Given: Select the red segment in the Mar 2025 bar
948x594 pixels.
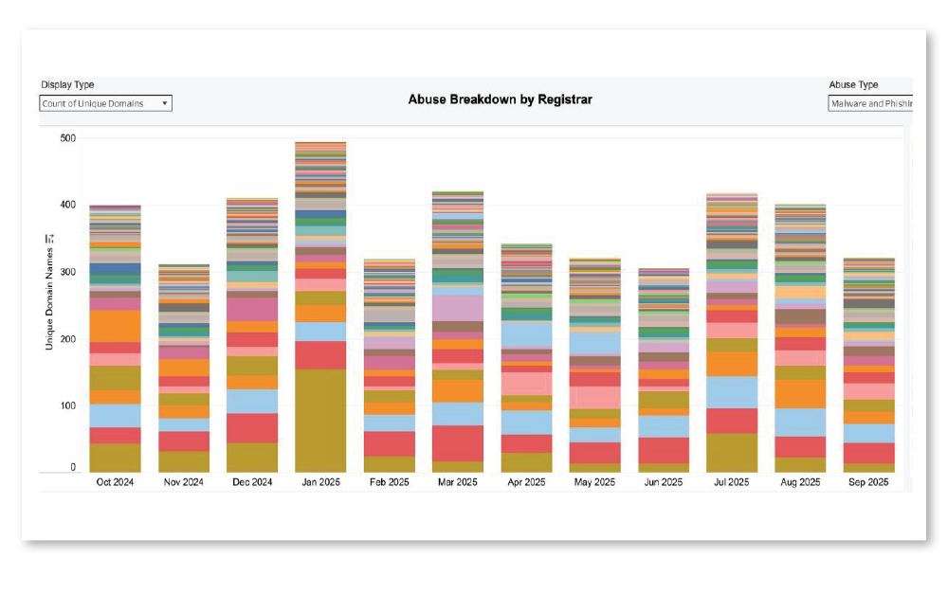Looking at the screenshot, I should 457,442.
